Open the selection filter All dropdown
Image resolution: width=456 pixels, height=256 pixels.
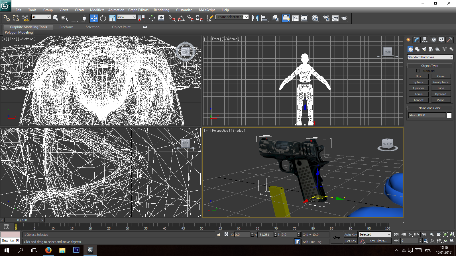click(41, 17)
